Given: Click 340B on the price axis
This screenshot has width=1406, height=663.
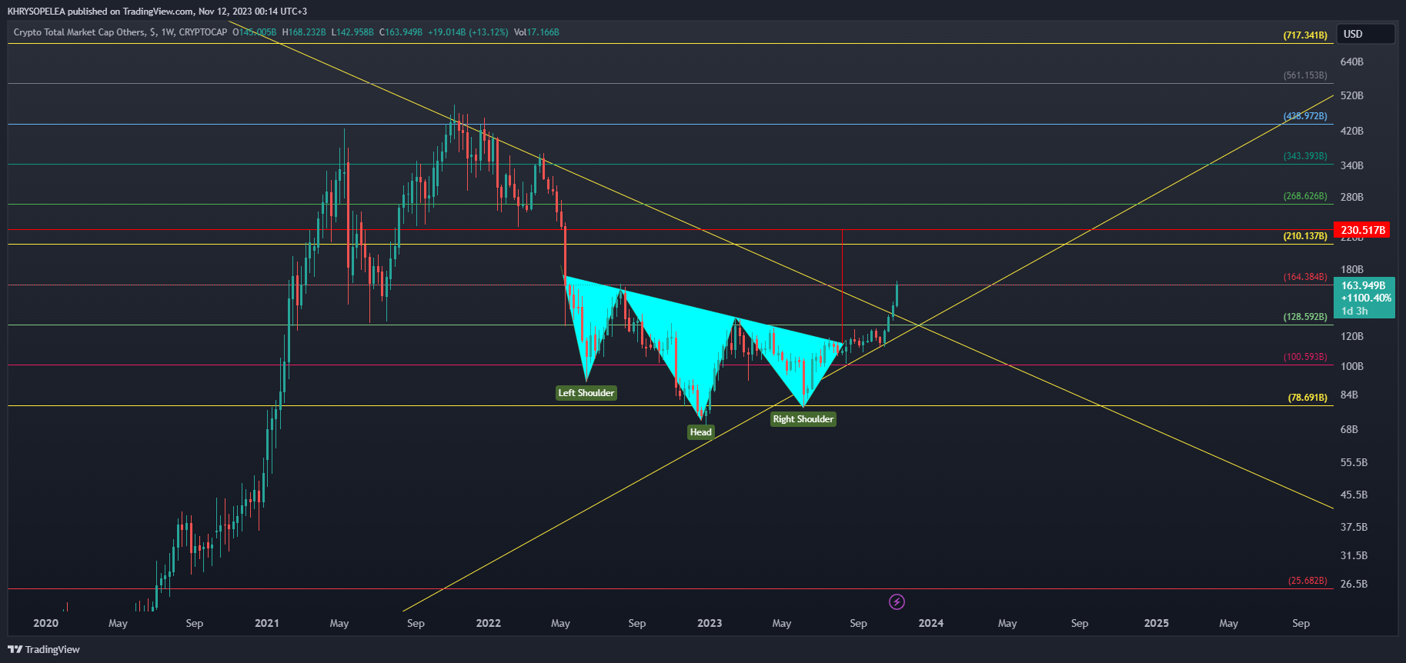Looking at the screenshot, I should (1352, 165).
